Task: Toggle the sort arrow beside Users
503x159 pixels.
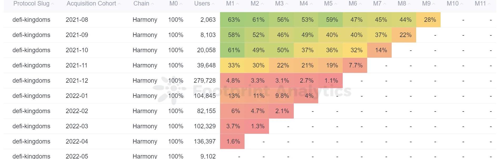Action: click(x=213, y=4)
